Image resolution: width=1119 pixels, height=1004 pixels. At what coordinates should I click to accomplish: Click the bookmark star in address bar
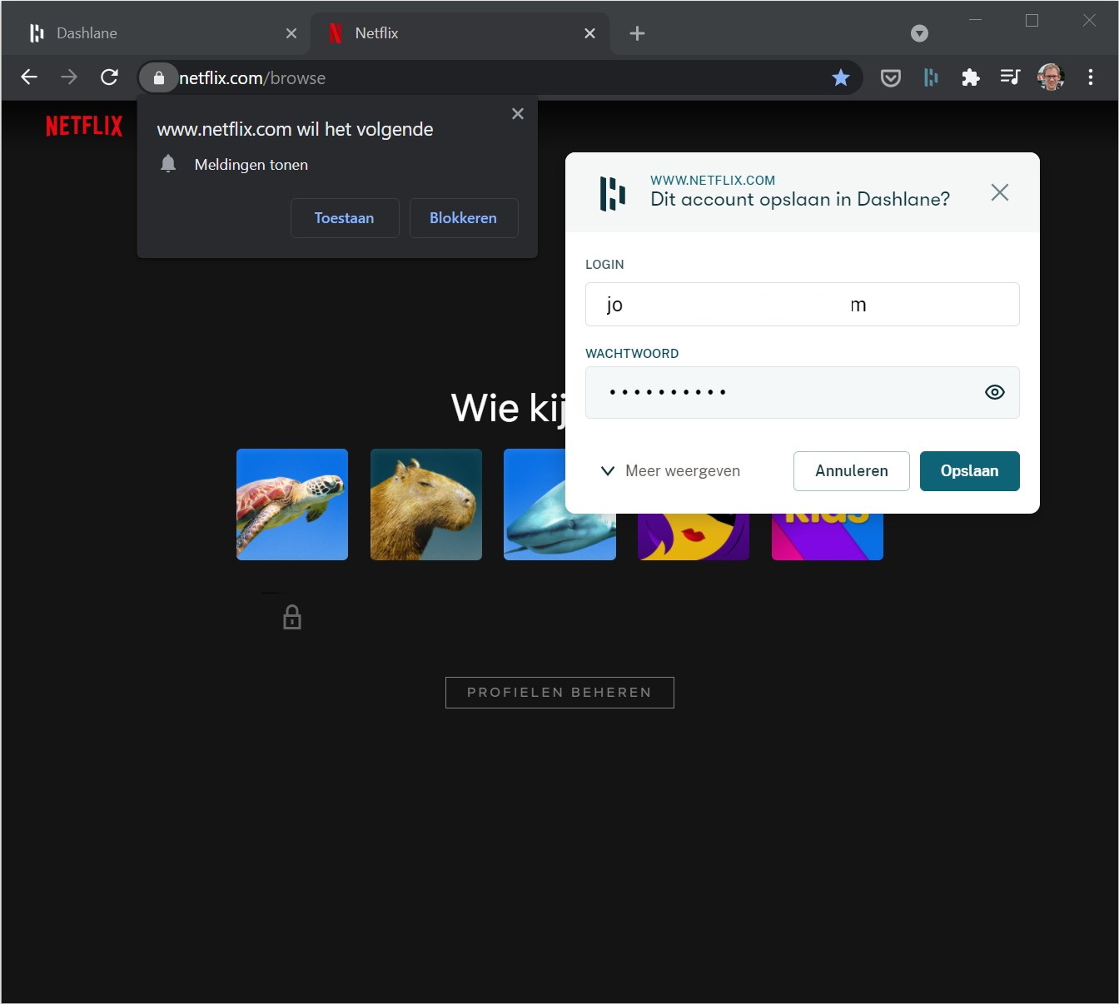841,77
